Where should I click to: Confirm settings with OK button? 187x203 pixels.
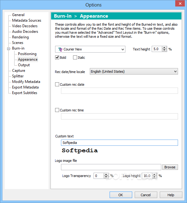tap(121, 195)
